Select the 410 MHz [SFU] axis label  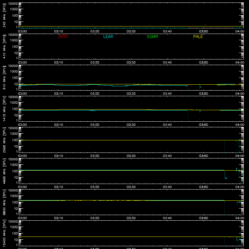(4, 47)
